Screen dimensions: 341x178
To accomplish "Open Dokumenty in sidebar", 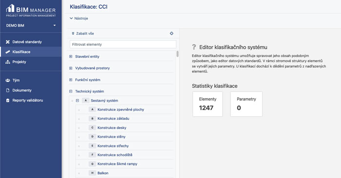I will (x=31, y=90).
